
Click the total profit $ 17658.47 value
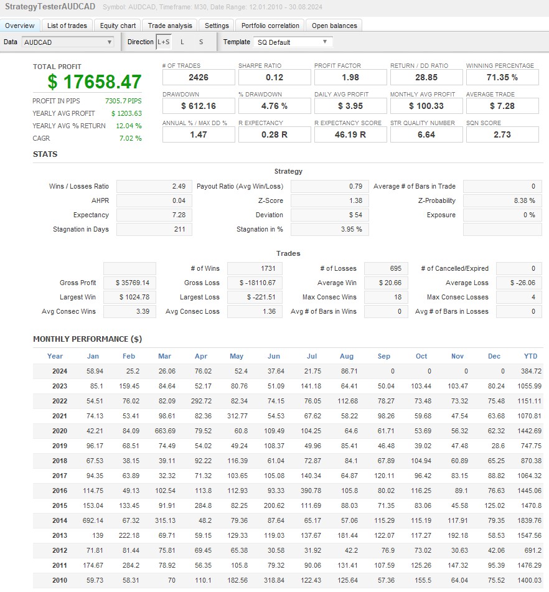[95, 82]
